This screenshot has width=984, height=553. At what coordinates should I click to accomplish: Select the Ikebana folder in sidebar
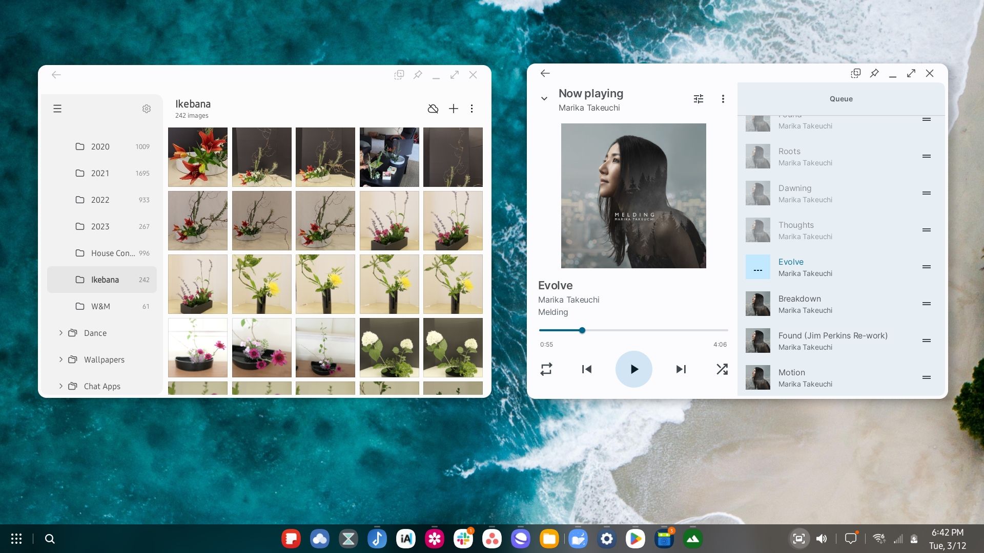pos(105,279)
